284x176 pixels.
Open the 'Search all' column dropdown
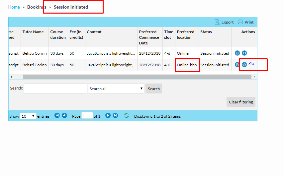tap(116, 88)
